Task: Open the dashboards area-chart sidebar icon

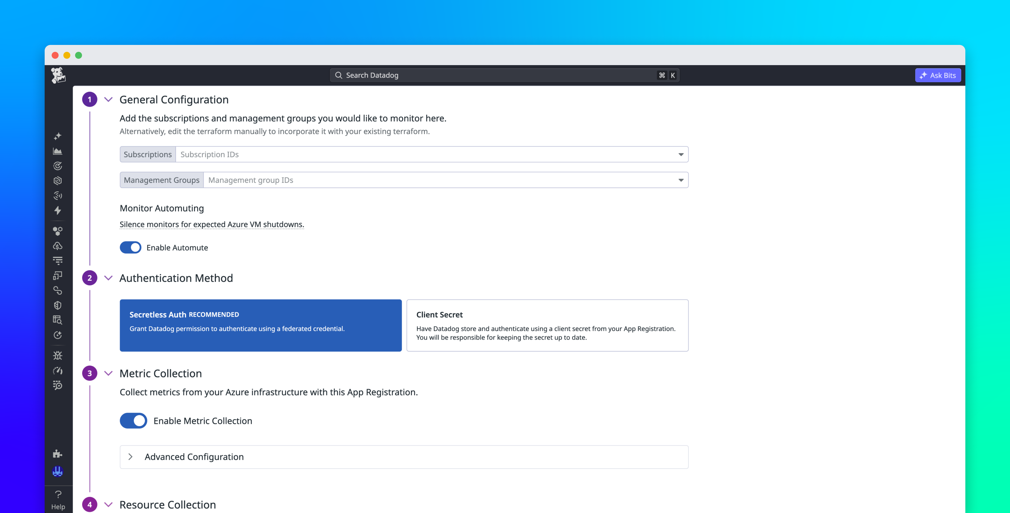Action: (58, 151)
